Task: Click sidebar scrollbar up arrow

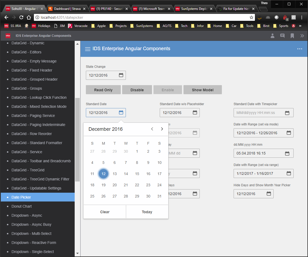Action: click(77, 44)
